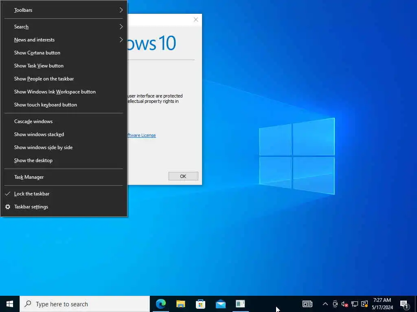Show hidden tray icons chevron
This screenshot has height=312, width=417.
[x=325, y=304]
